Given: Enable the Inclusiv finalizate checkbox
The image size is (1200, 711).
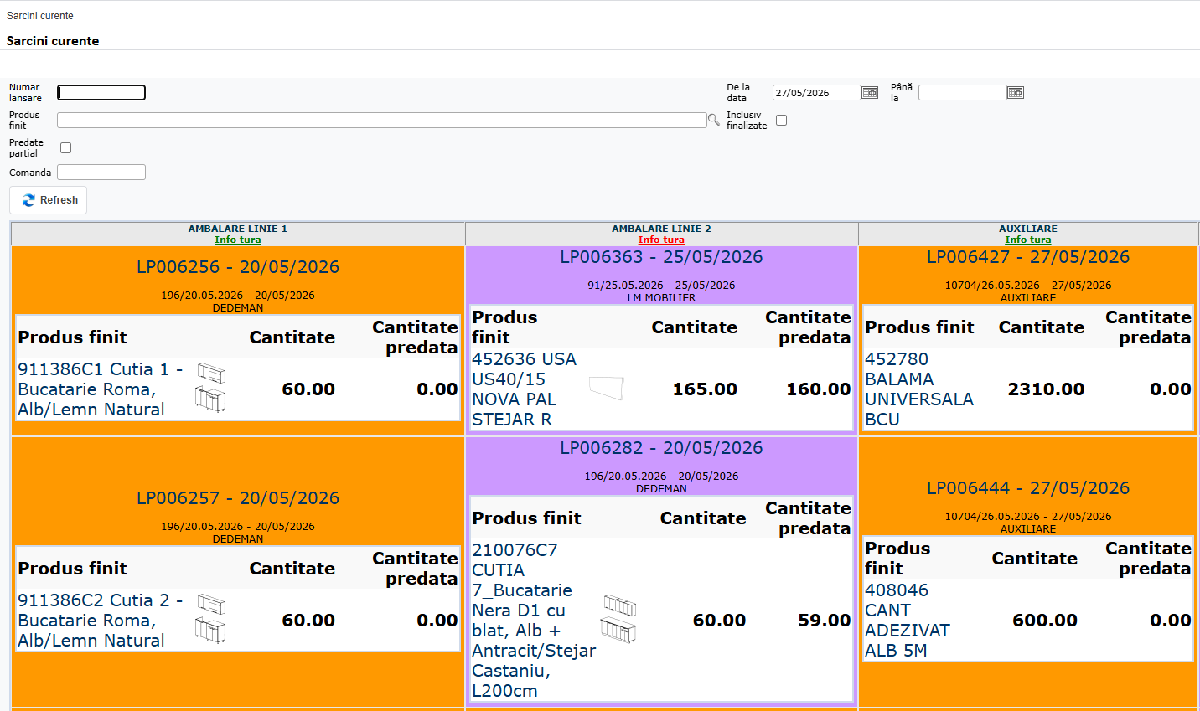Looking at the screenshot, I should (781, 121).
